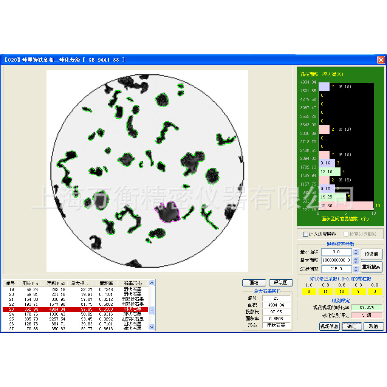Click the 预设值 preset button
The image size is (387, 387).
click(x=371, y=254)
